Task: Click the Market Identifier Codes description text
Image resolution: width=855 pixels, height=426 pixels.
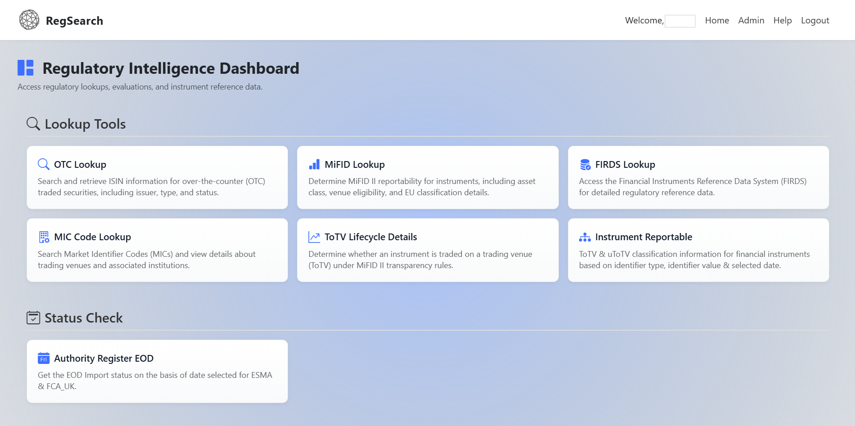Action: point(146,260)
